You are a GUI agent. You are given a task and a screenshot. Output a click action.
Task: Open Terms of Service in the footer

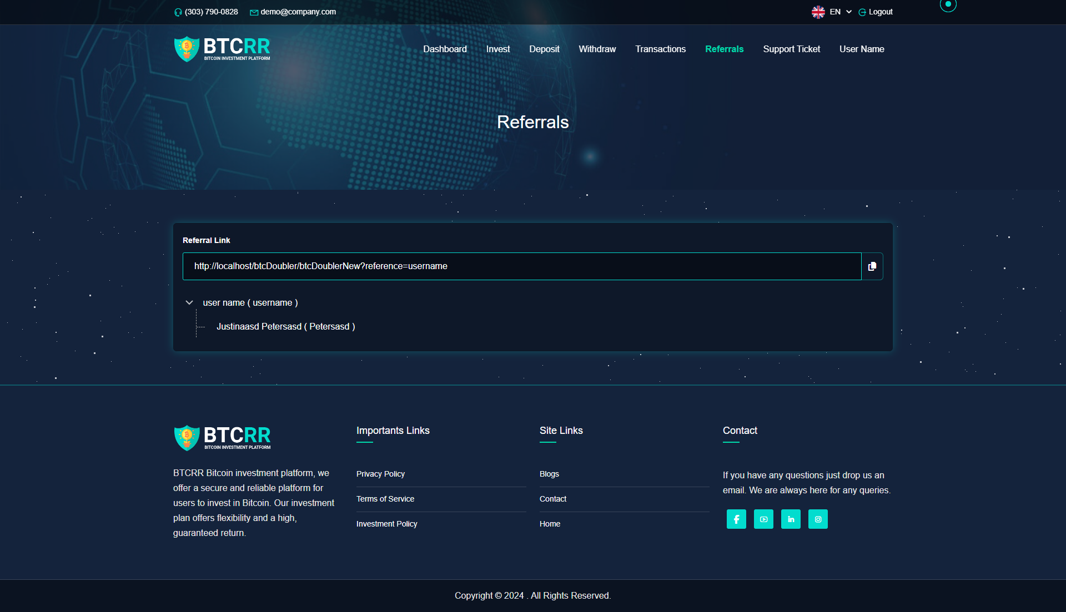[x=385, y=499]
